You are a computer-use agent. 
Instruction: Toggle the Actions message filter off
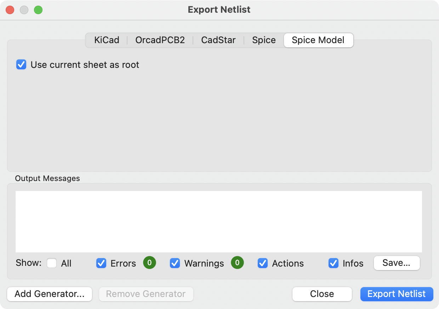coord(263,263)
